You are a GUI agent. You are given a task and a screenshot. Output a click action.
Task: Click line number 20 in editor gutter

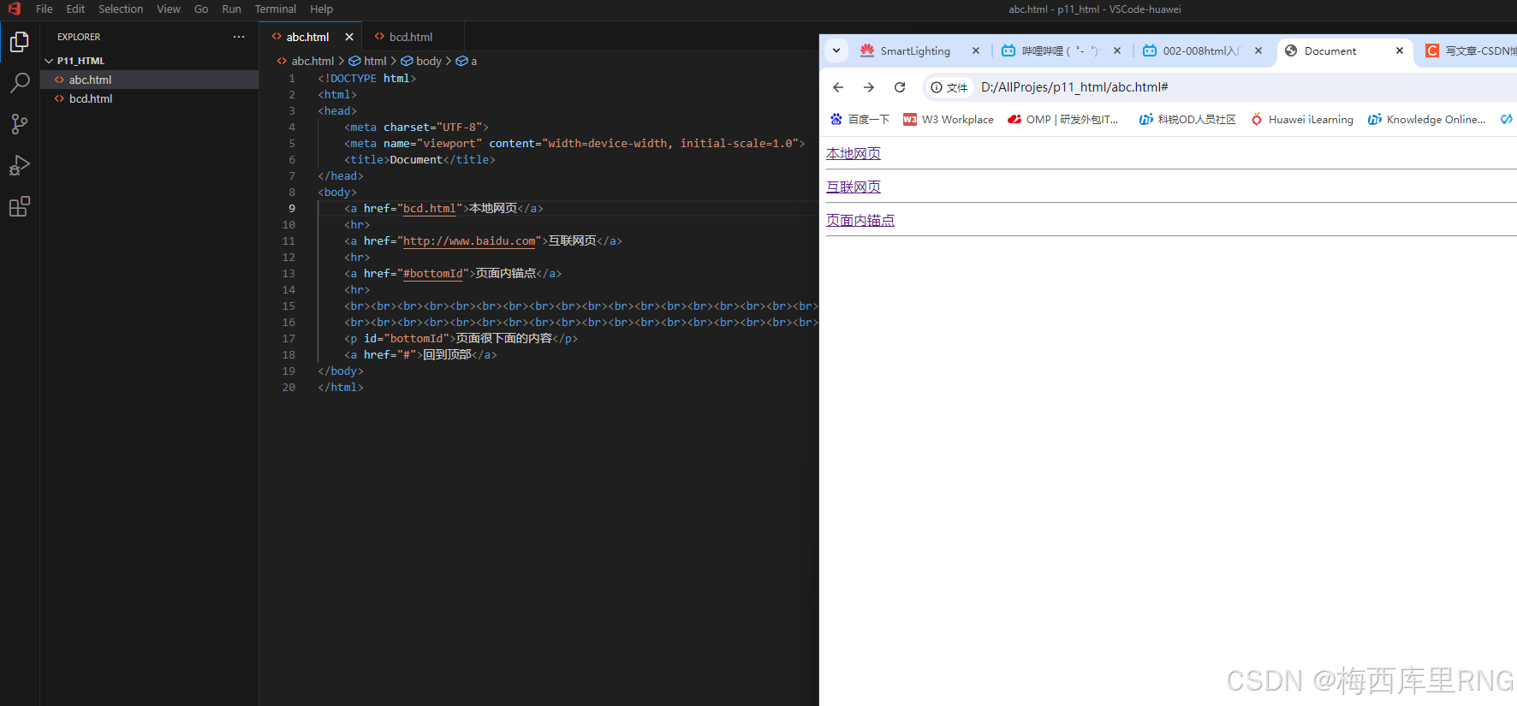[x=289, y=387]
